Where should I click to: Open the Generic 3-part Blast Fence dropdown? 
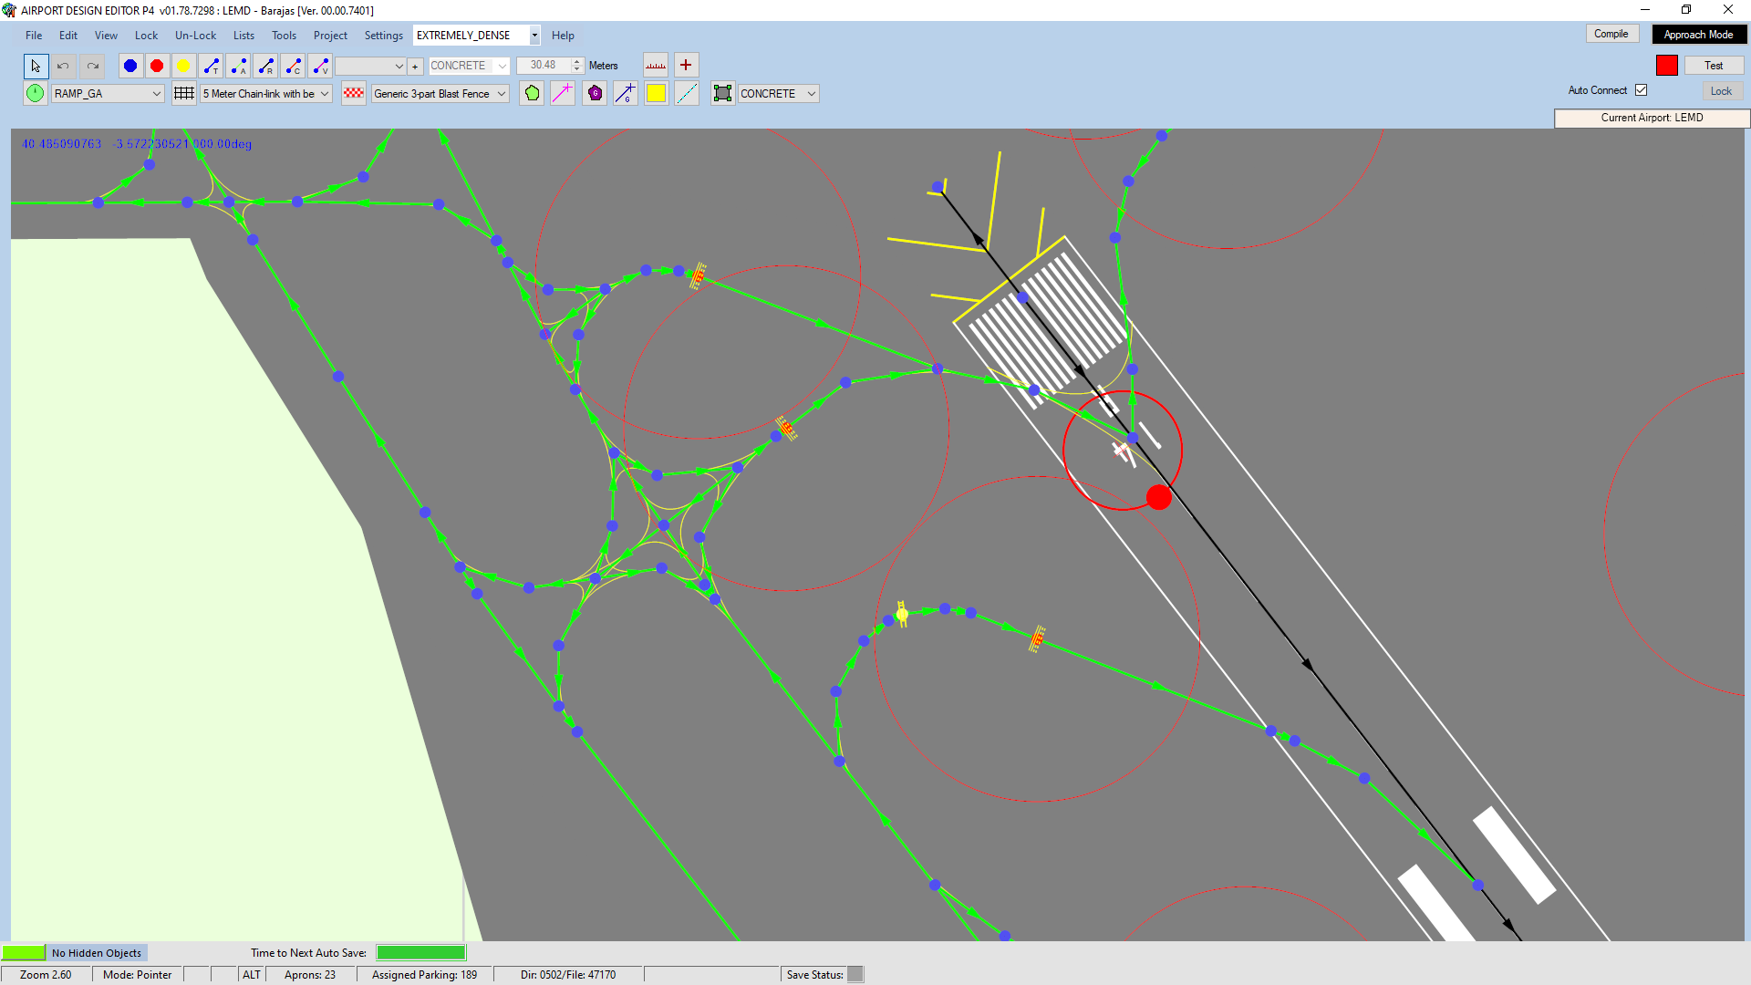click(440, 93)
